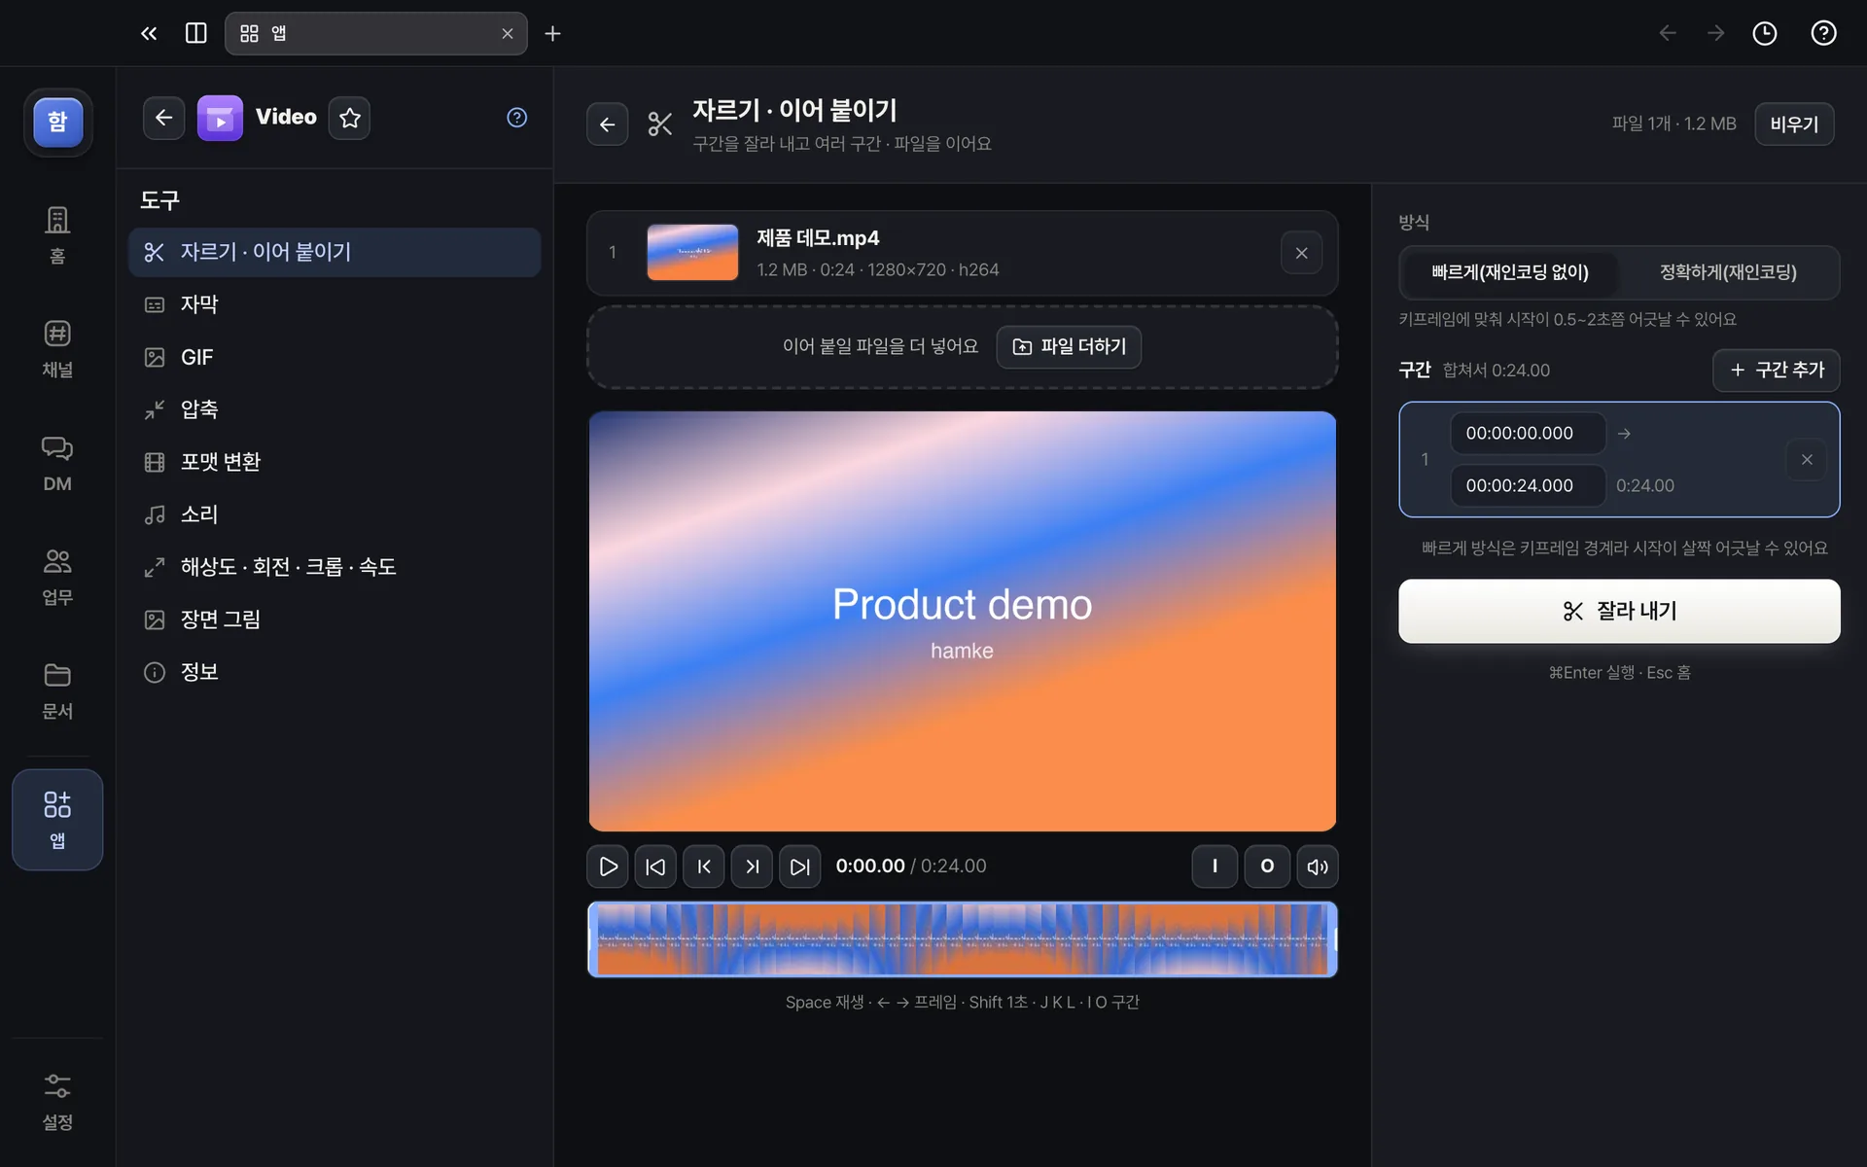Click 파일 더하기 button
Viewport: 1867px width, 1167px height.
[1069, 347]
